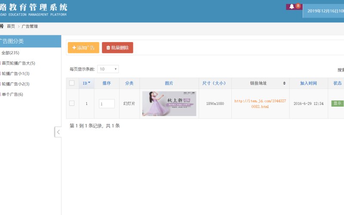Edit the sort order input field
The width and height of the screenshot is (344, 215).
coord(107,104)
